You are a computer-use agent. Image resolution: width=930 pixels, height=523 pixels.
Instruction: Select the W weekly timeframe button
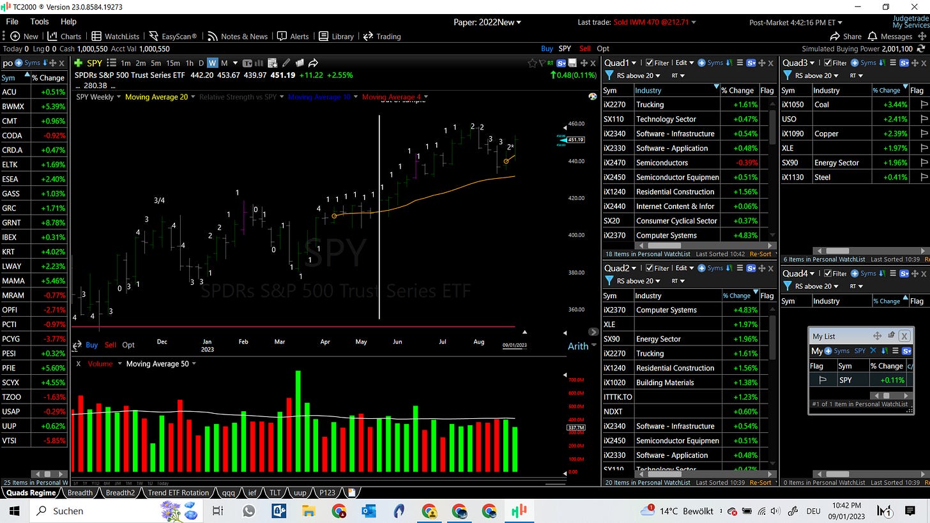pos(213,63)
